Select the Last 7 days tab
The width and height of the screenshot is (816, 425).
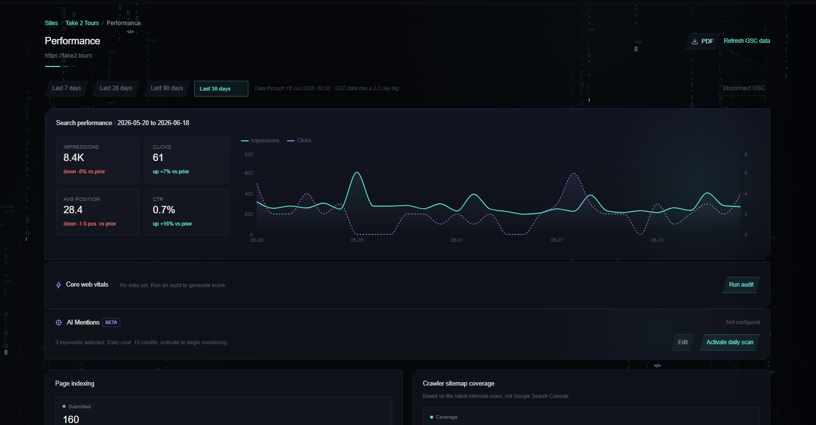pos(67,88)
